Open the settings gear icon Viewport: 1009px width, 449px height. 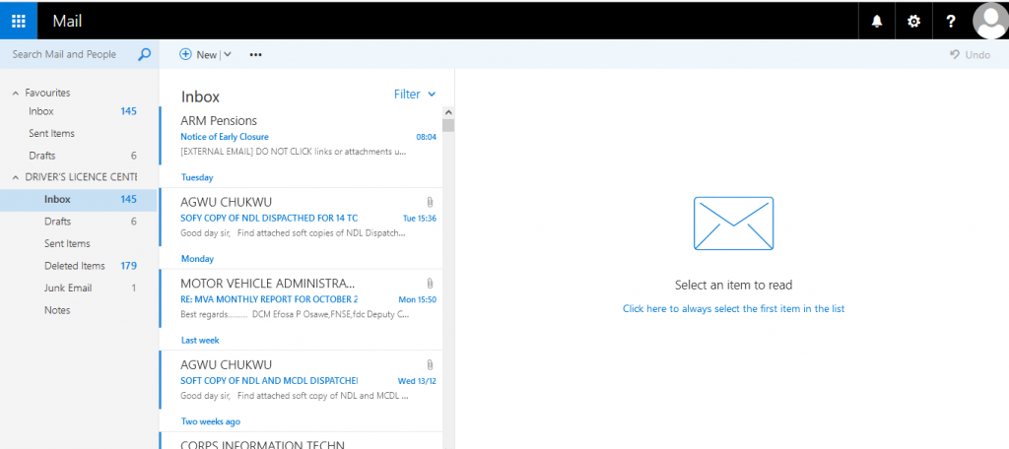(913, 21)
